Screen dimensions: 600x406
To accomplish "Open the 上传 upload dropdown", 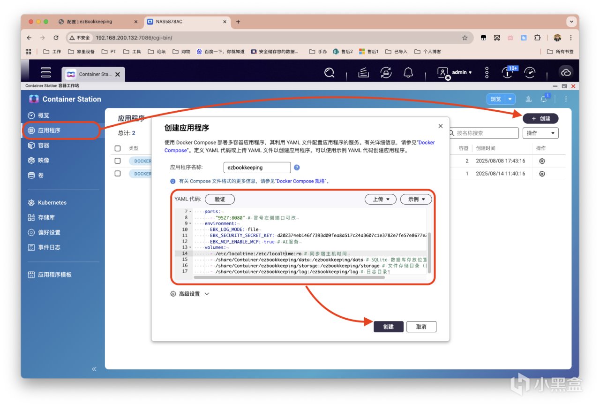I will (381, 199).
